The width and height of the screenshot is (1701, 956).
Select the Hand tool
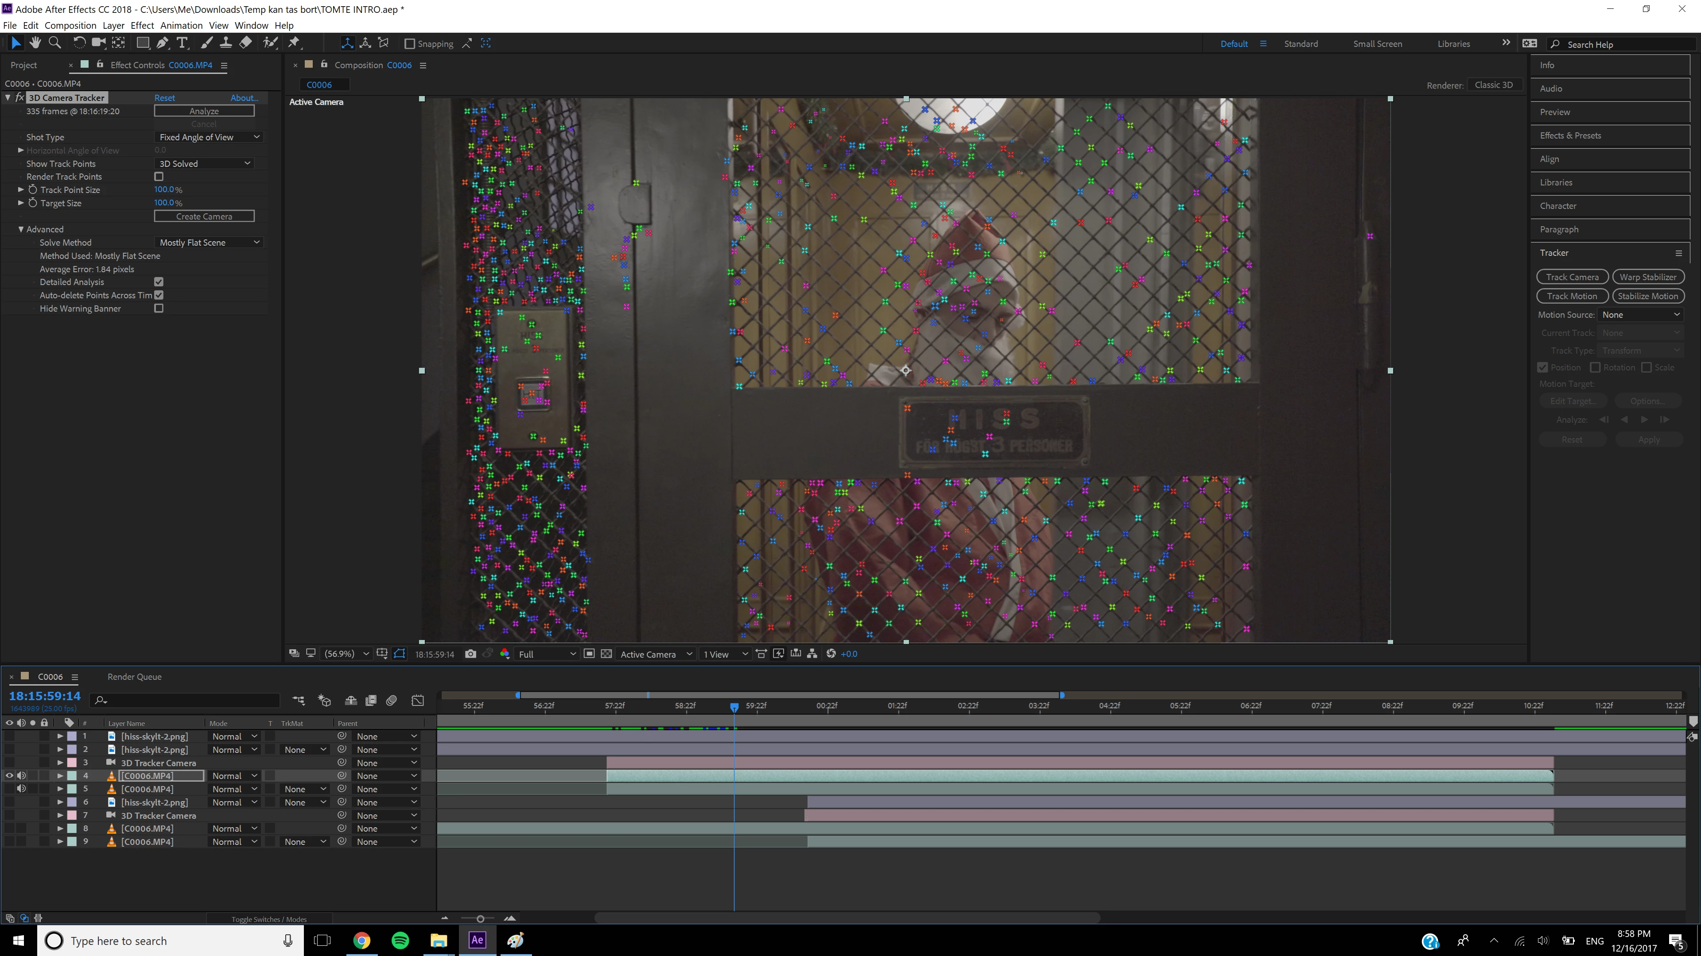point(35,43)
